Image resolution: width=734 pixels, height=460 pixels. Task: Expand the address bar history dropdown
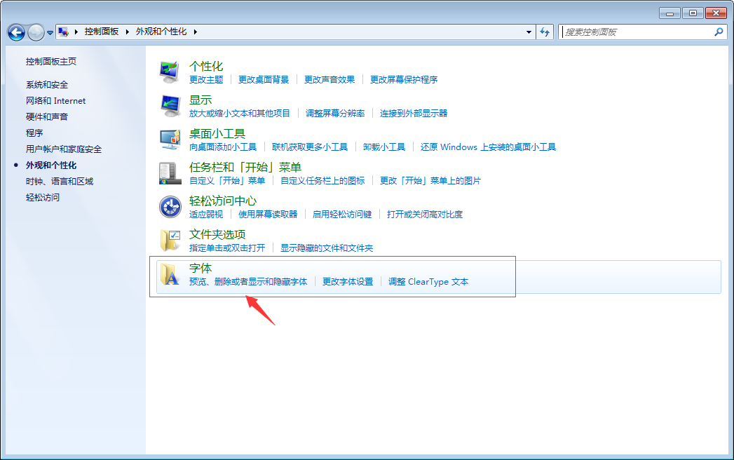tap(529, 32)
